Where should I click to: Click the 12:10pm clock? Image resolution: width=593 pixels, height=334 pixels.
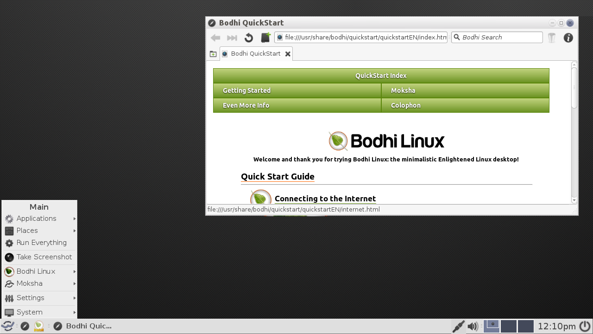coord(556,326)
